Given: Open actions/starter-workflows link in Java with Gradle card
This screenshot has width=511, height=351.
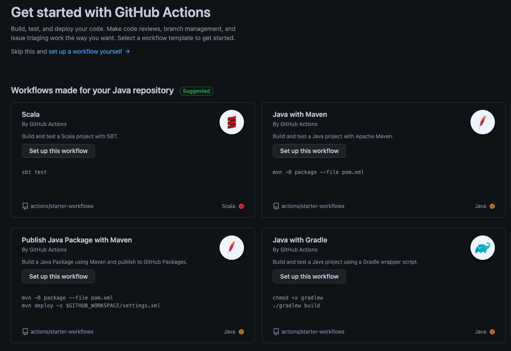Looking at the screenshot, I should pyautogui.click(x=313, y=332).
